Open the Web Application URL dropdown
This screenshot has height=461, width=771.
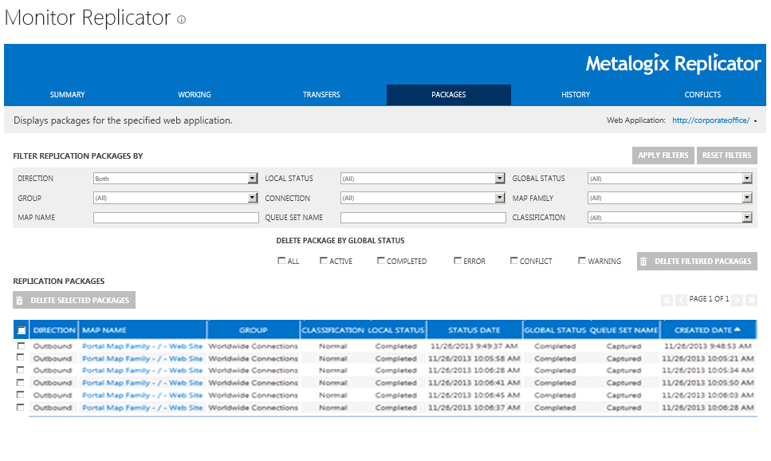[754, 121]
